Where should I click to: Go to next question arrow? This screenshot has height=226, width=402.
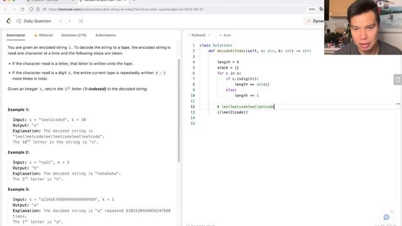70,21
